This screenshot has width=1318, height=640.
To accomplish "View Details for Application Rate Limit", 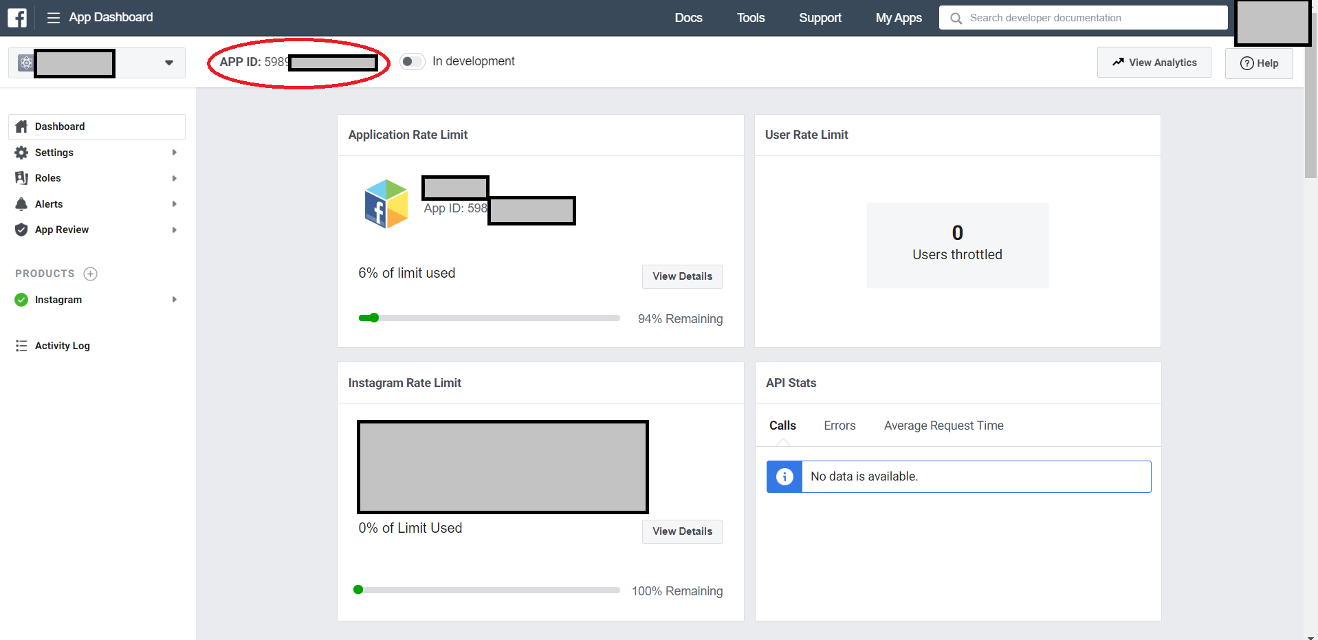I will [x=682, y=276].
